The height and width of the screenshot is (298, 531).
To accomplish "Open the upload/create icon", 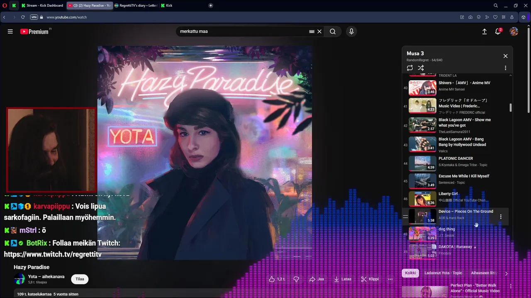I will tap(484, 31).
